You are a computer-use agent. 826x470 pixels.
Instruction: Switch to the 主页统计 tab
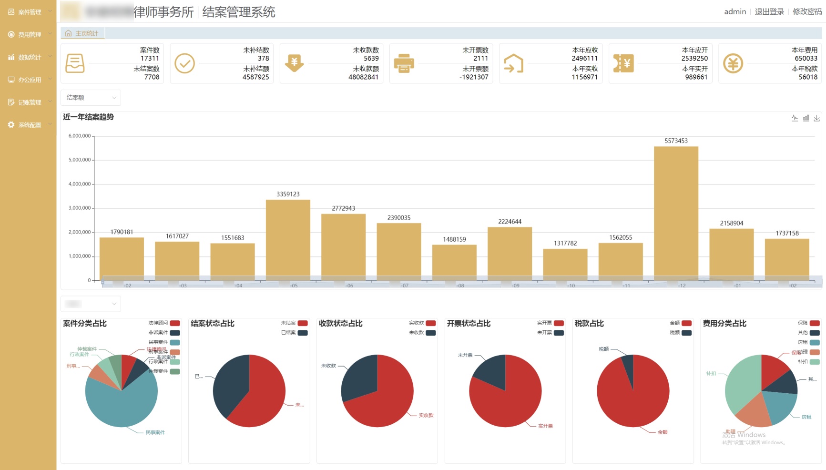point(82,33)
